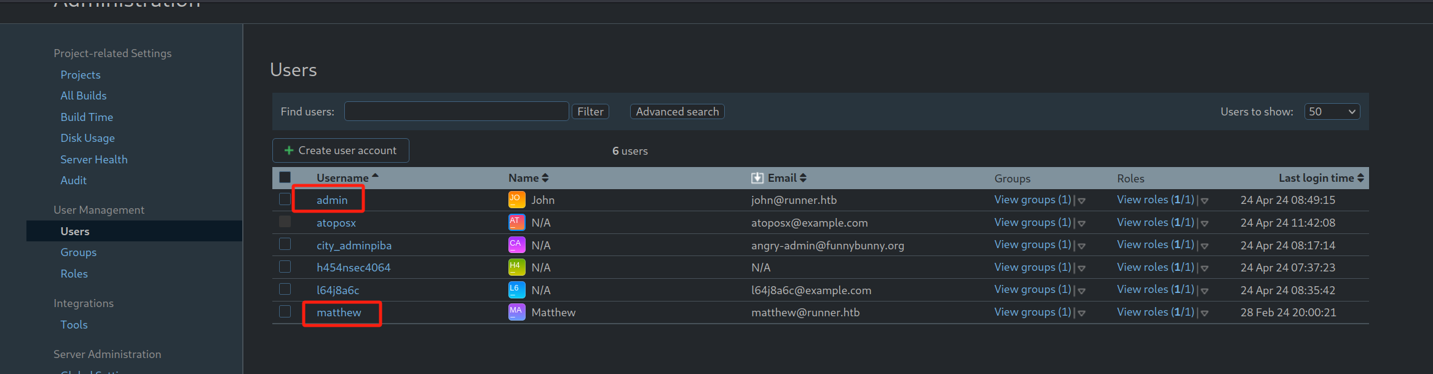Open Groups in User Management sidebar

click(x=78, y=252)
